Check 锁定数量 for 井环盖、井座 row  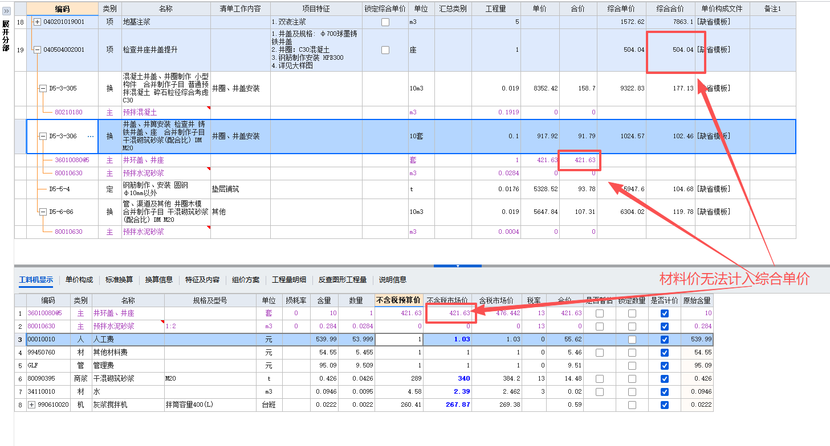pos(632,313)
